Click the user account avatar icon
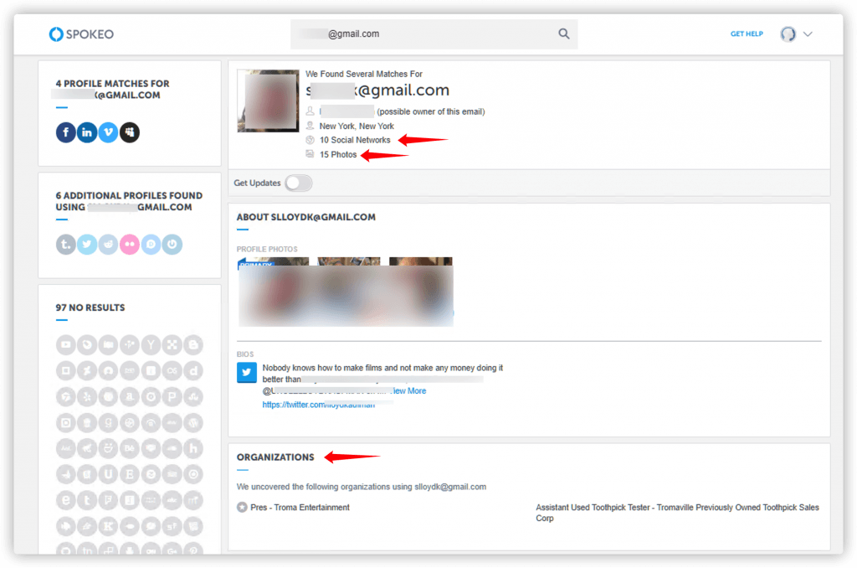 [x=788, y=34]
